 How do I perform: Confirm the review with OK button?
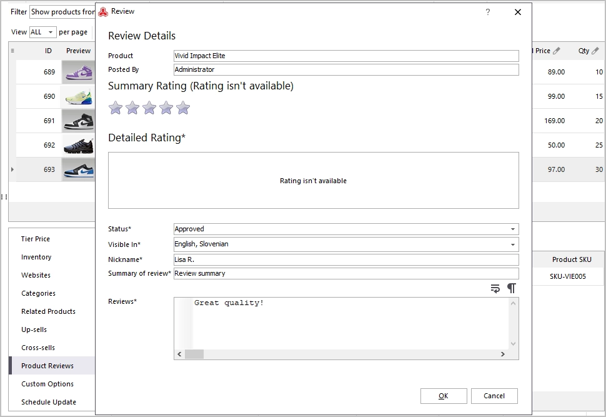click(x=444, y=396)
